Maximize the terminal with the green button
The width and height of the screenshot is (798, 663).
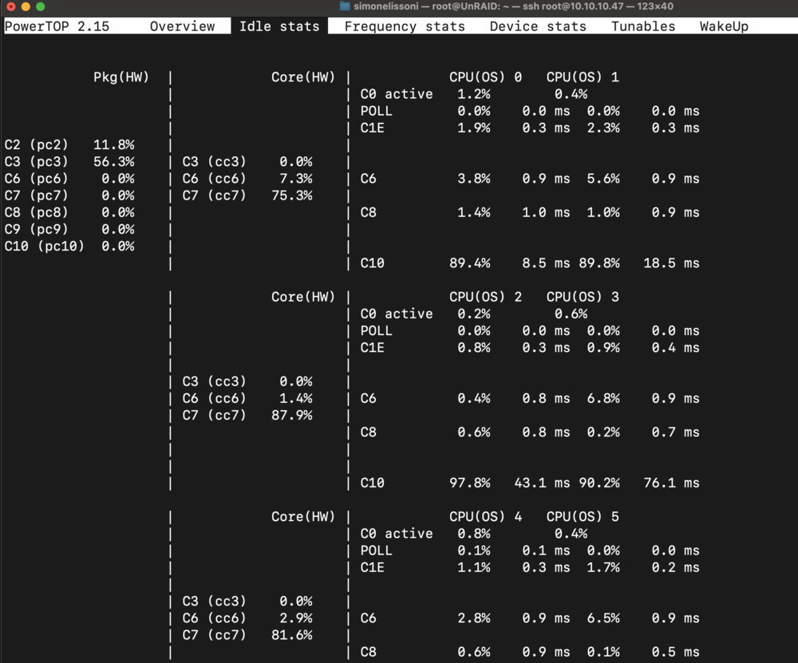(x=40, y=6)
